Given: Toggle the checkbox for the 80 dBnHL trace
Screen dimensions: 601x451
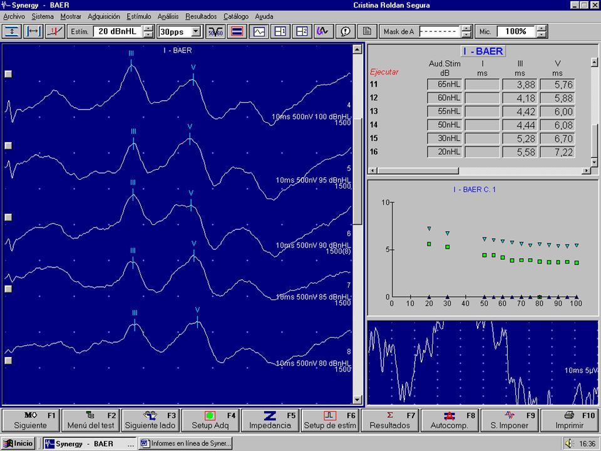Looking at the screenshot, I should [x=8, y=361].
